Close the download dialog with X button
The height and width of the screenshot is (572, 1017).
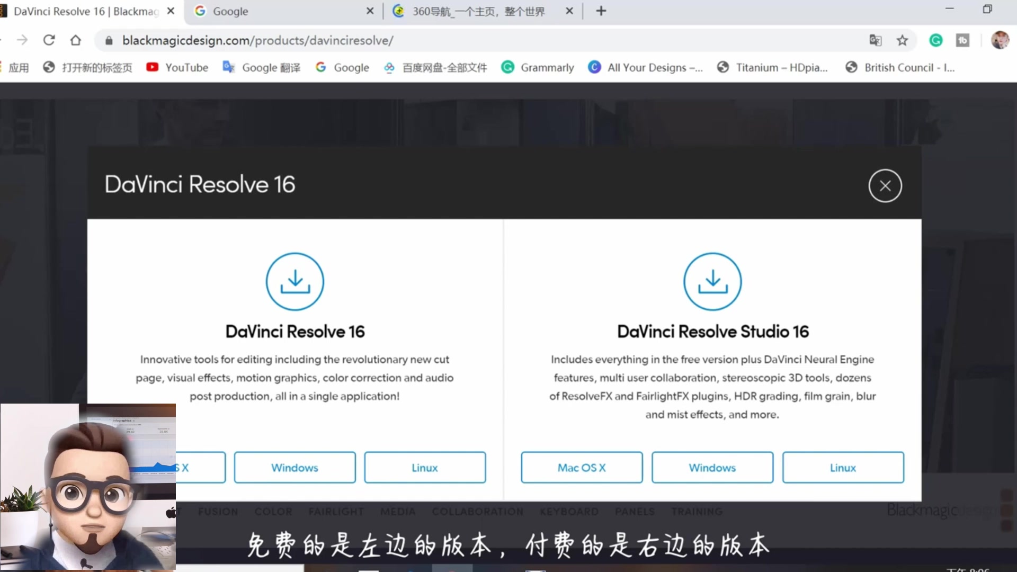tap(885, 186)
